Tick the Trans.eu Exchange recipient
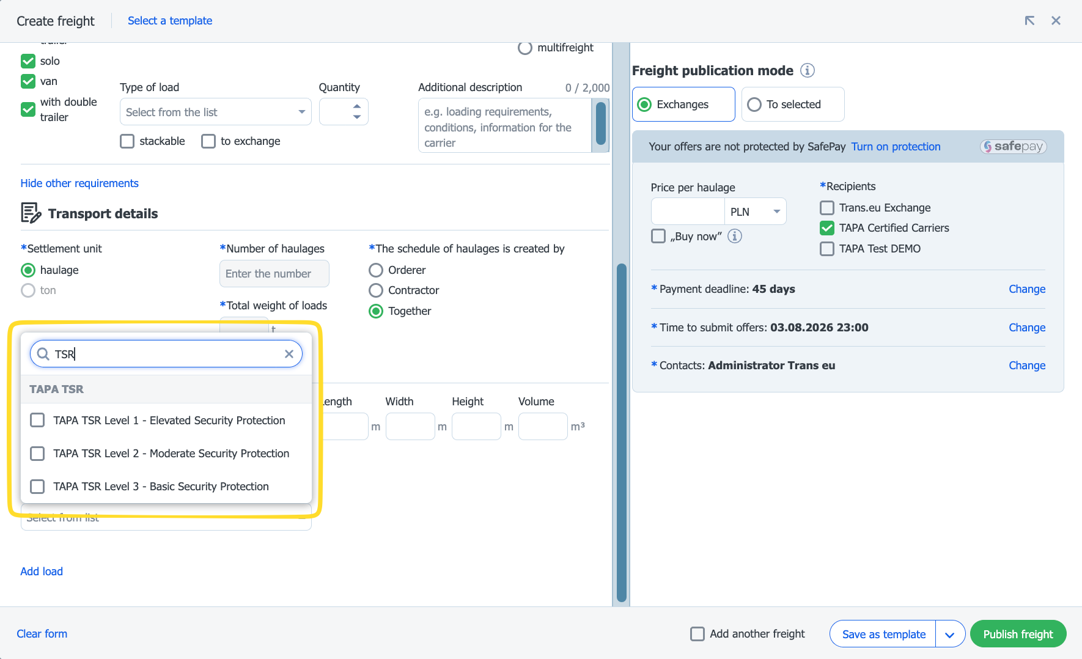The image size is (1082, 659). point(827,208)
